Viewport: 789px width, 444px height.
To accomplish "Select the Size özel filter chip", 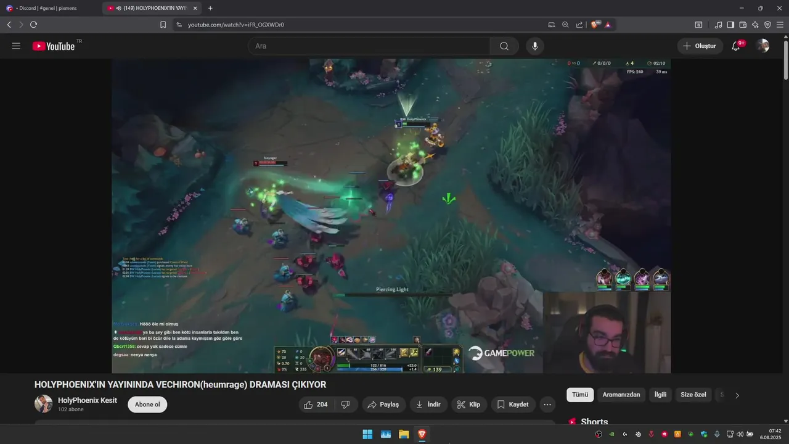I will coord(693,395).
